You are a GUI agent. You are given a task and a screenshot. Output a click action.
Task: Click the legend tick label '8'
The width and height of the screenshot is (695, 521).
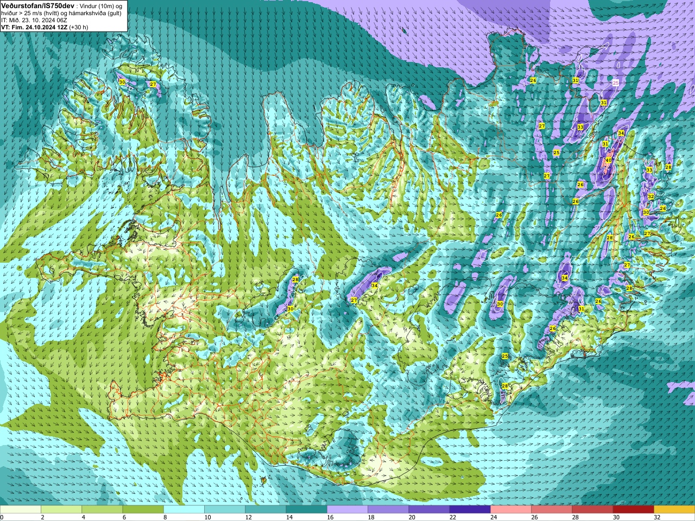click(165, 517)
